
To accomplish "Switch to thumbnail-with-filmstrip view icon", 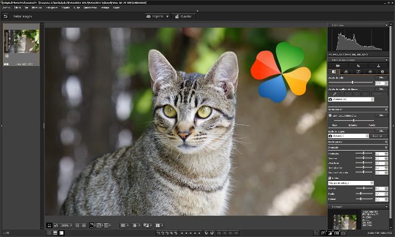I will 55,233.
